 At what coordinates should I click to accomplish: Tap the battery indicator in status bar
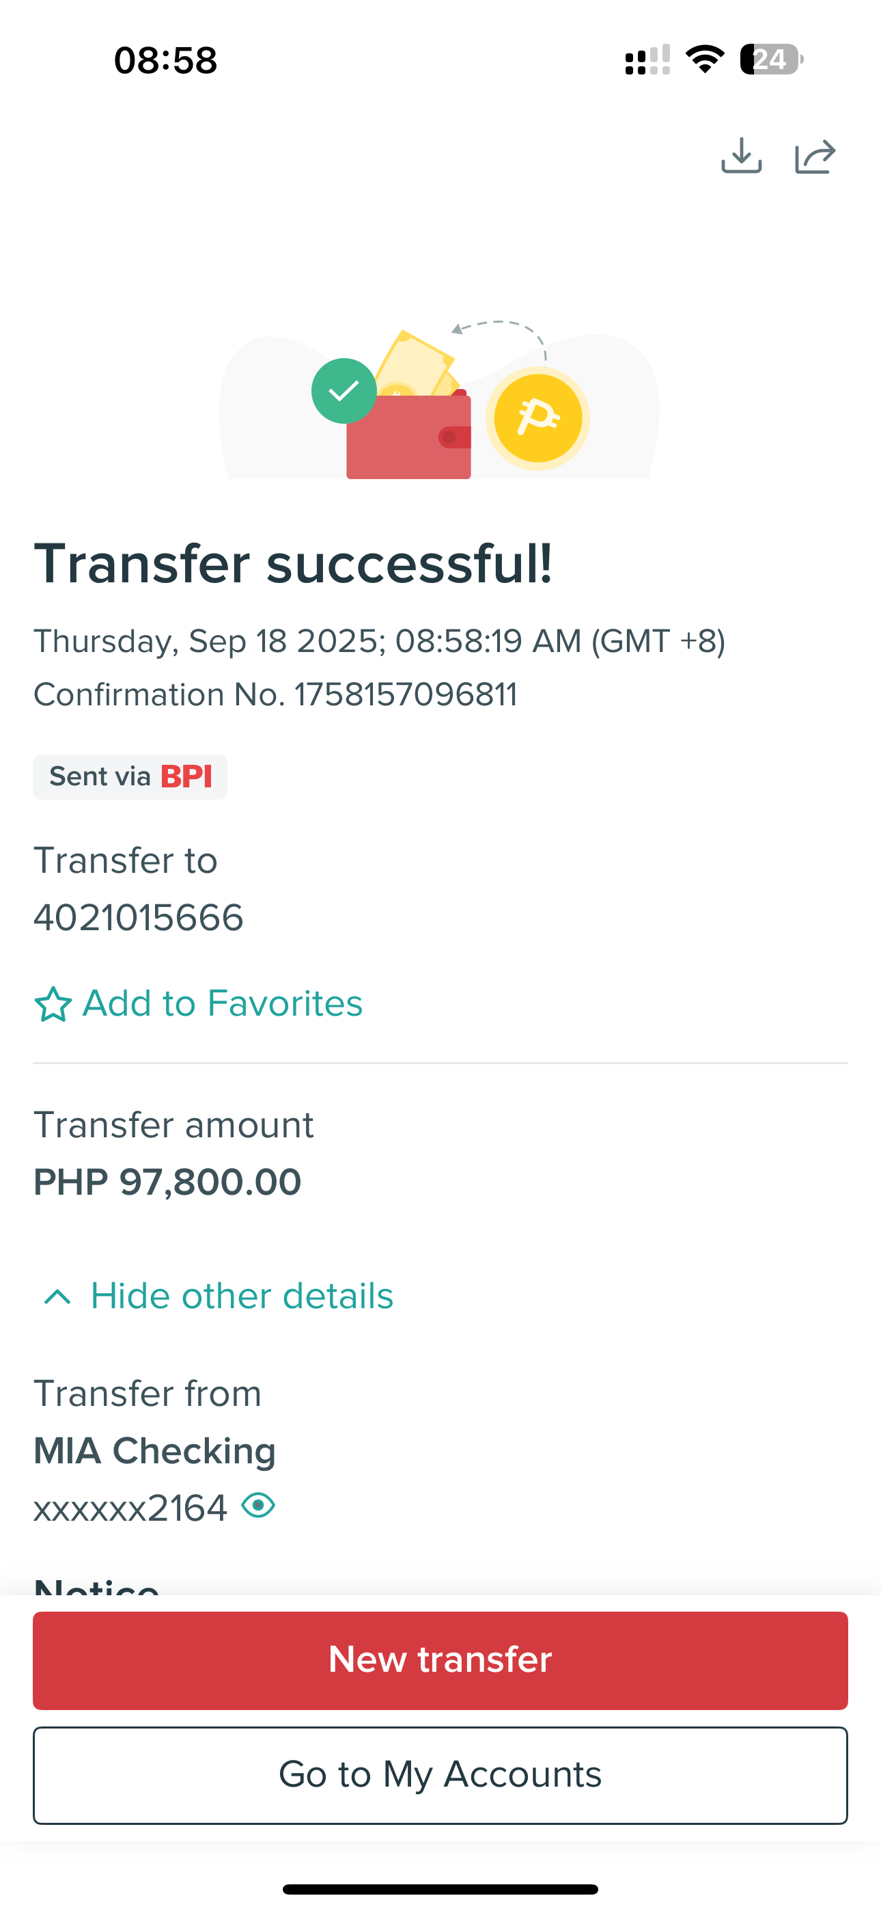(x=770, y=59)
